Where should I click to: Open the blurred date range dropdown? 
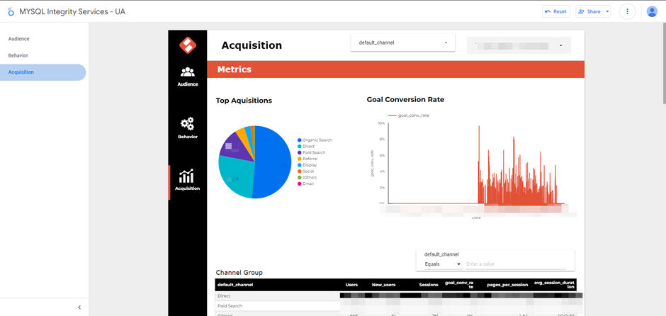(x=519, y=45)
